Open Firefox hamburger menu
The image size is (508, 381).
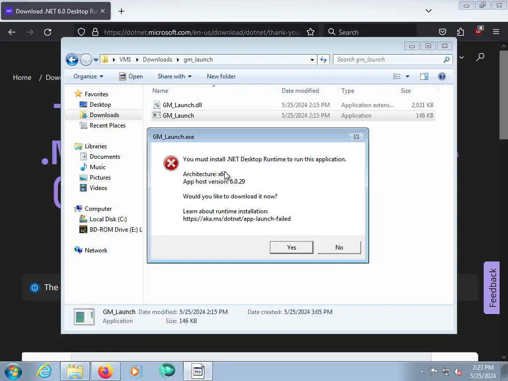[x=496, y=32]
